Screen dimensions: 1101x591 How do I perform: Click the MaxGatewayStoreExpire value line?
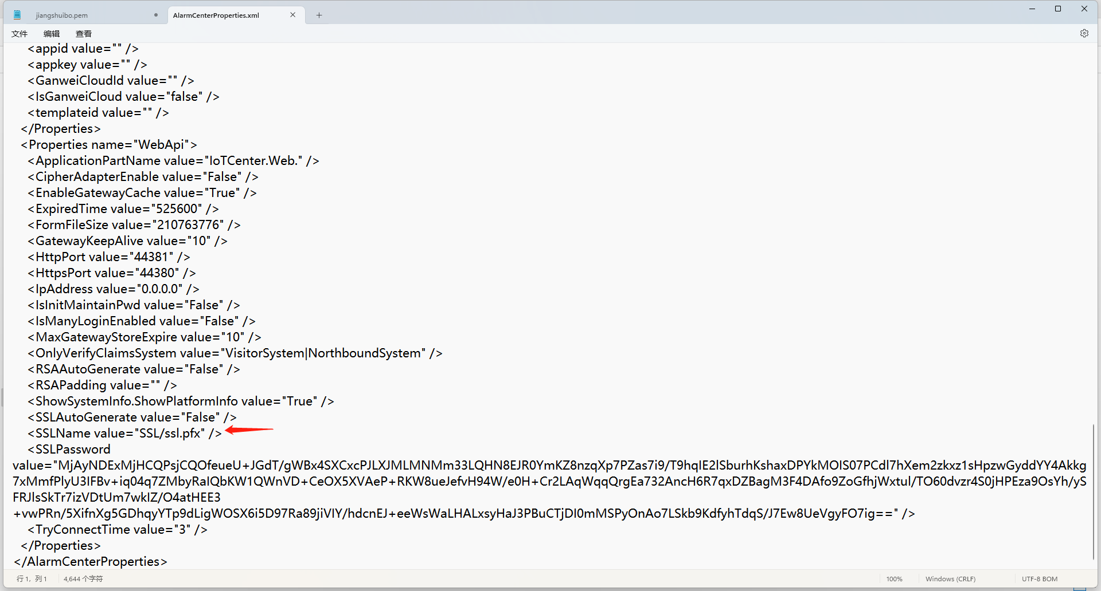145,337
